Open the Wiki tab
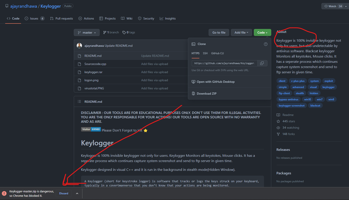 [x=127, y=18]
